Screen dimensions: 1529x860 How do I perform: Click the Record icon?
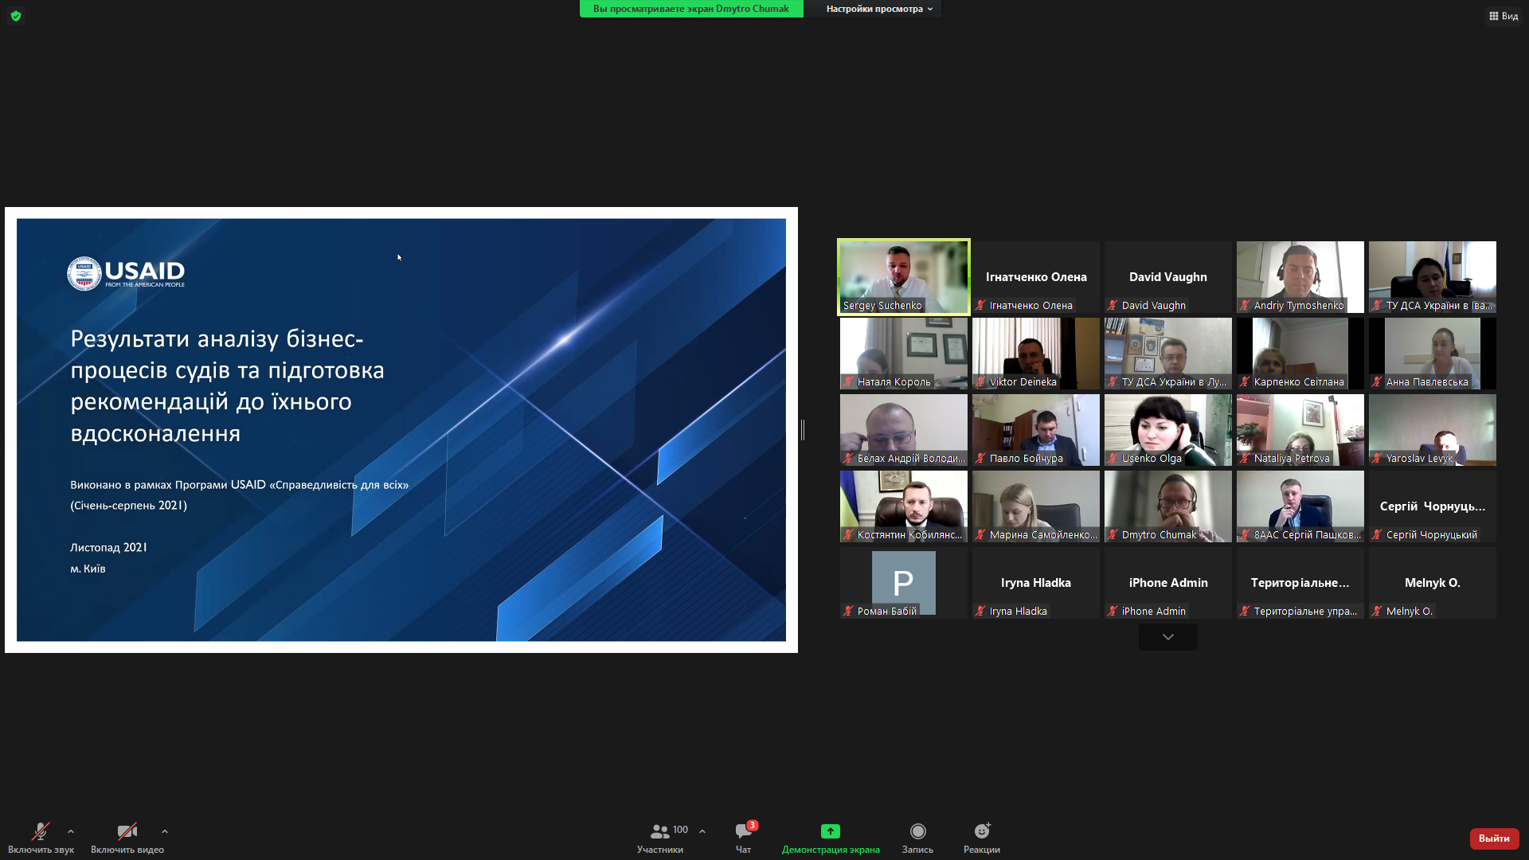tap(917, 831)
